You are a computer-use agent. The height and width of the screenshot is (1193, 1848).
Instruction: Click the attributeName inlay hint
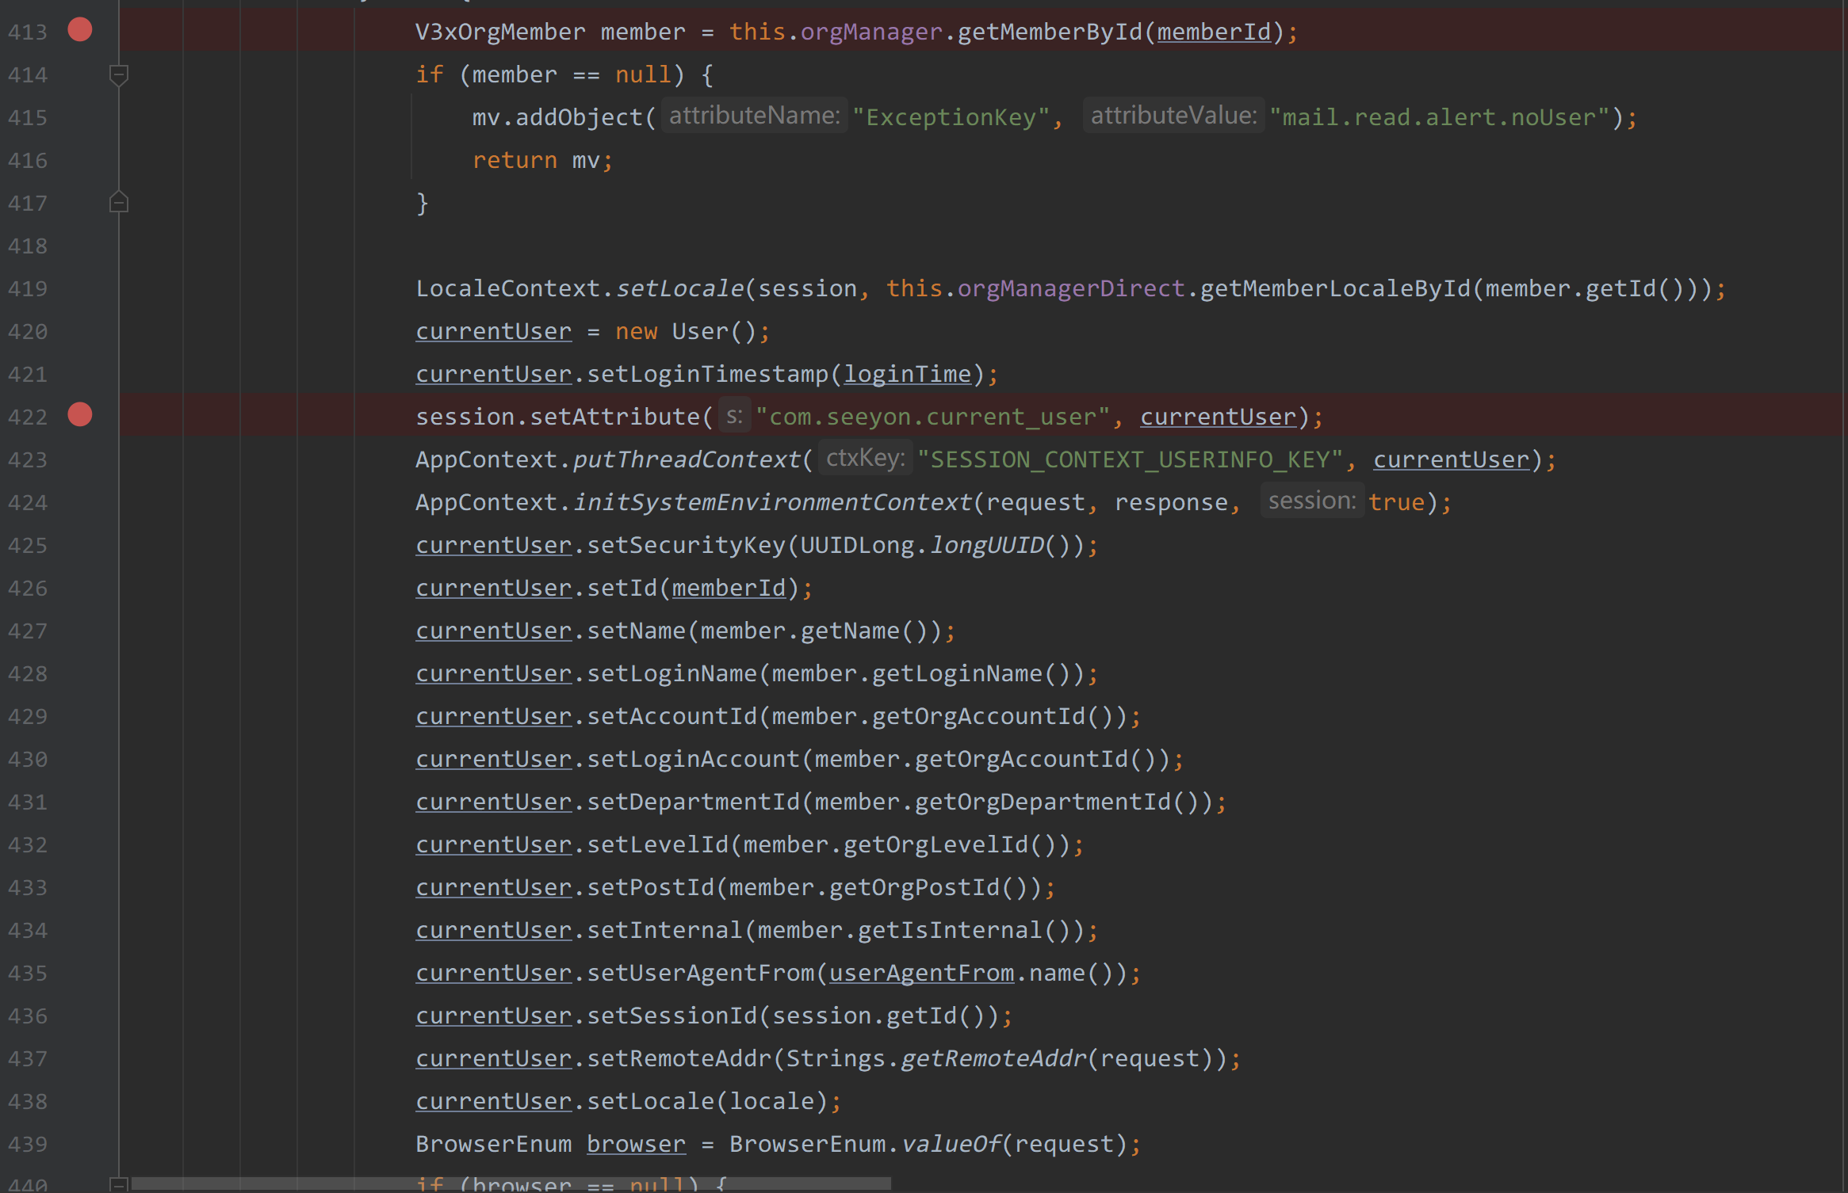(754, 116)
